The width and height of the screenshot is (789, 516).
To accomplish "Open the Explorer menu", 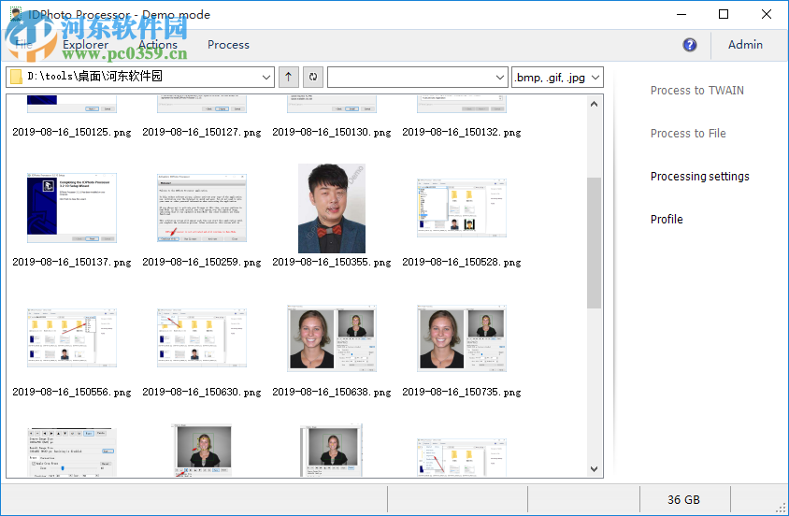I will 86,45.
